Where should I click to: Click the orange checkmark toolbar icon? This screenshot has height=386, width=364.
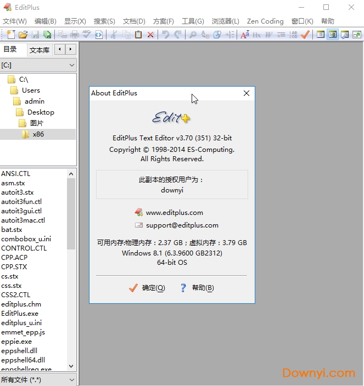click(305, 35)
